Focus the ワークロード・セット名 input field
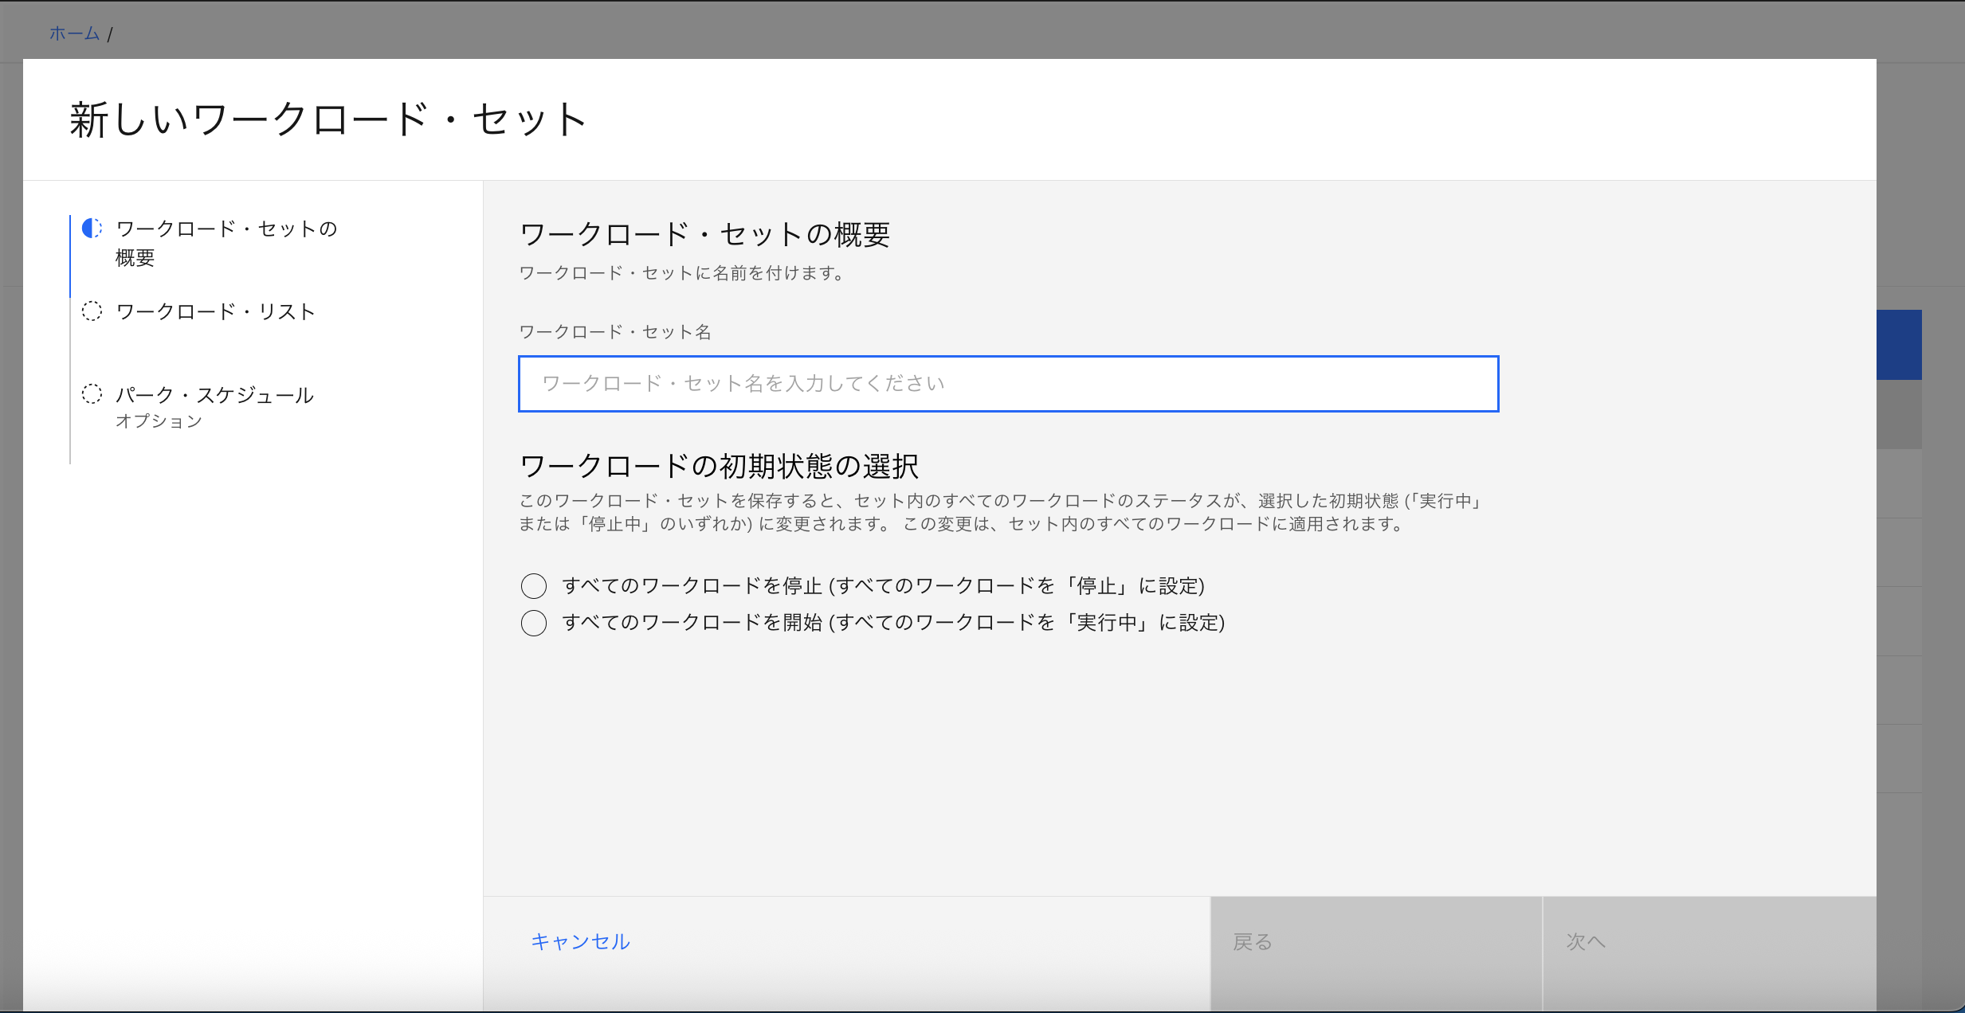This screenshot has width=1965, height=1013. tap(1008, 384)
